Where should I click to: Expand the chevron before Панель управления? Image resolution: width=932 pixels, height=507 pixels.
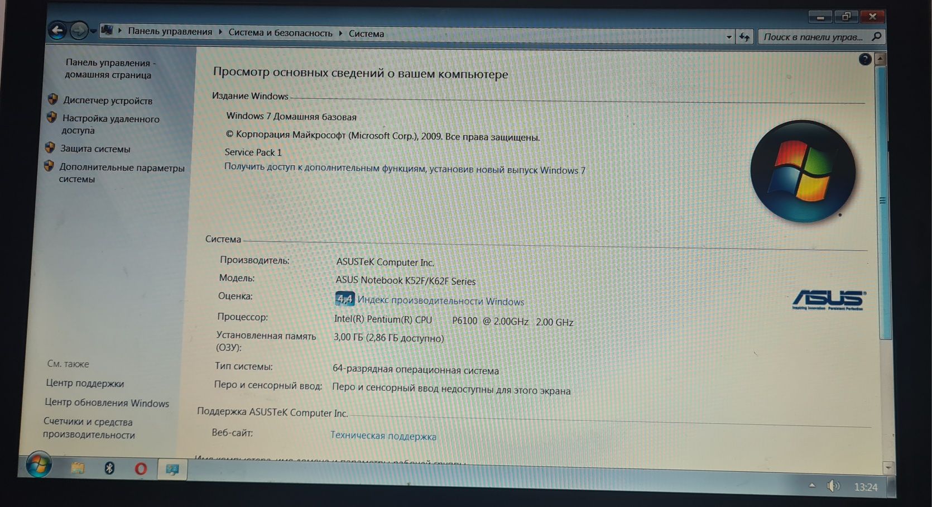tap(119, 31)
